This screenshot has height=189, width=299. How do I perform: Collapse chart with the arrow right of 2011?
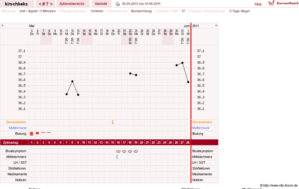click(x=216, y=25)
